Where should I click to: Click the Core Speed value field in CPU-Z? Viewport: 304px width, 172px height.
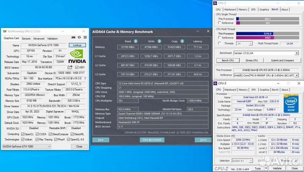[243, 140]
